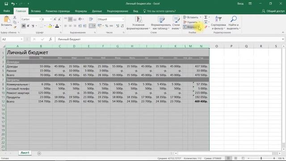Screen dimensions: 286x161
Task: Open the Общий number format dropdown
Action: click(x=123, y=19)
